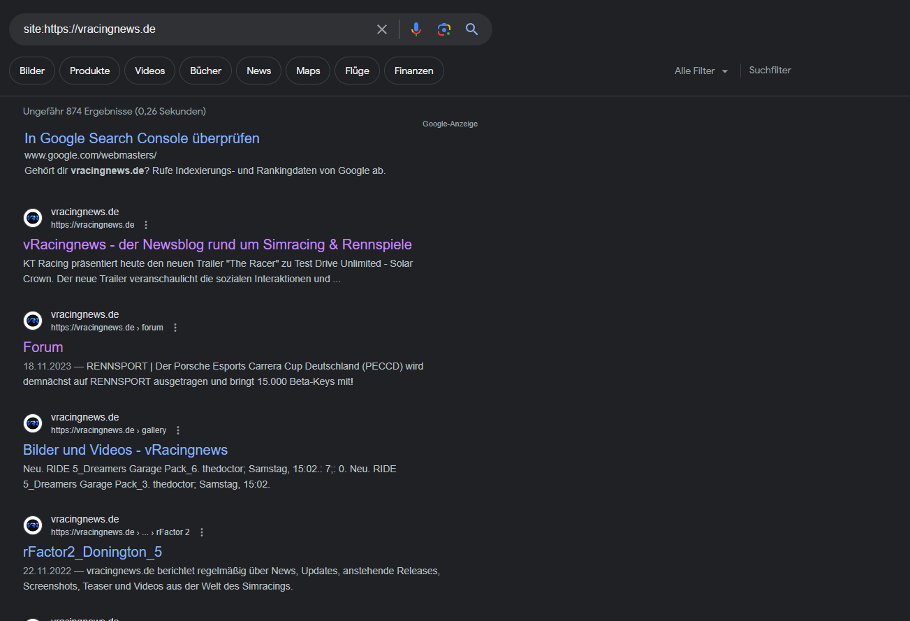The width and height of the screenshot is (910, 621).
Task: Submit search with the magnifier icon
Action: pos(472,29)
